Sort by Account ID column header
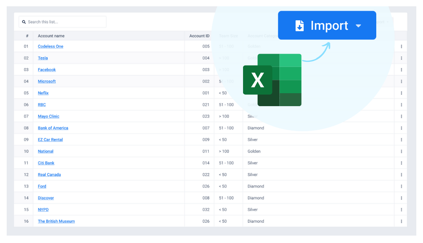This screenshot has width=423, height=243. point(199,36)
